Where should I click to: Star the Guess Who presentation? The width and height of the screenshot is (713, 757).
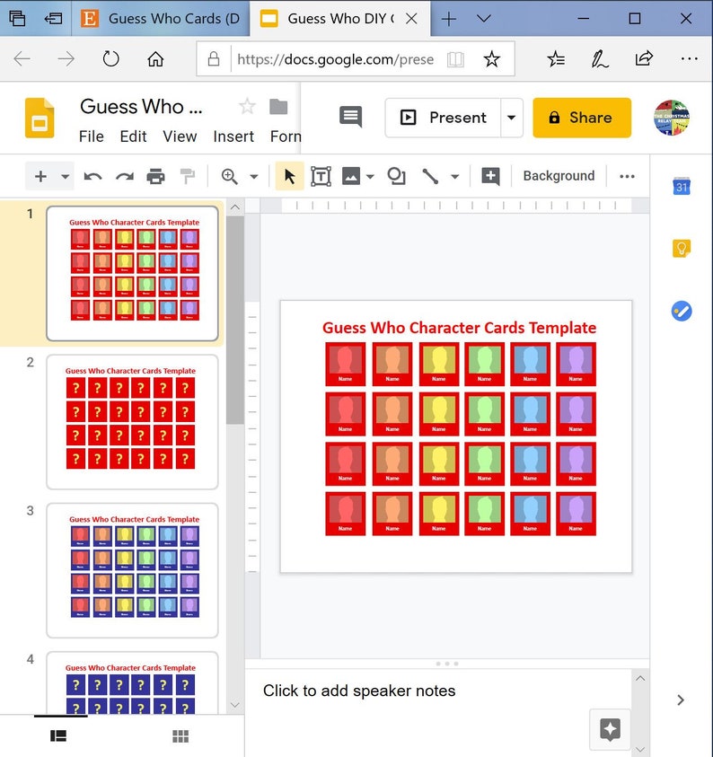247,106
